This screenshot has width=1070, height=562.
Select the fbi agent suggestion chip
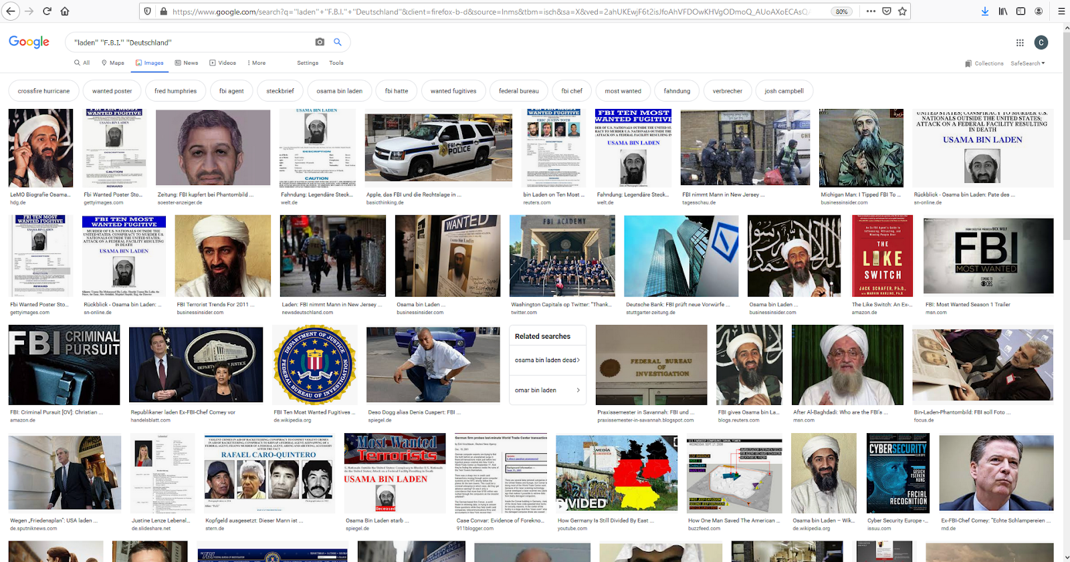coord(231,91)
